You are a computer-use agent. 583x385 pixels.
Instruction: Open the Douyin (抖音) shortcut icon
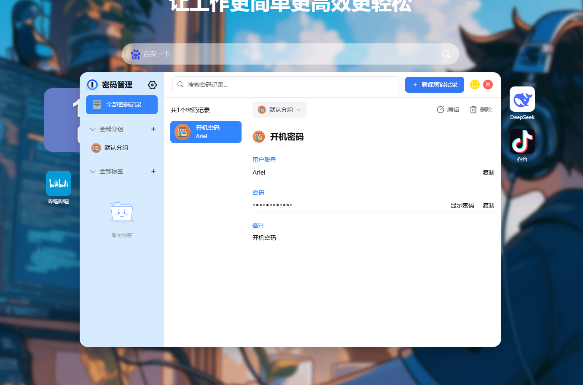point(522,142)
